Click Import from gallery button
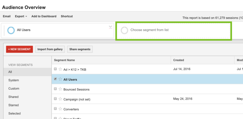 pyautogui.click(x=50, y=49)
